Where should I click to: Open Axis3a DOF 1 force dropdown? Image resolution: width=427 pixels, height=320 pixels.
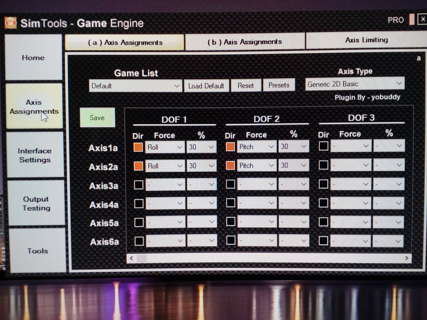pyautogui.click(x=165, y=185)
